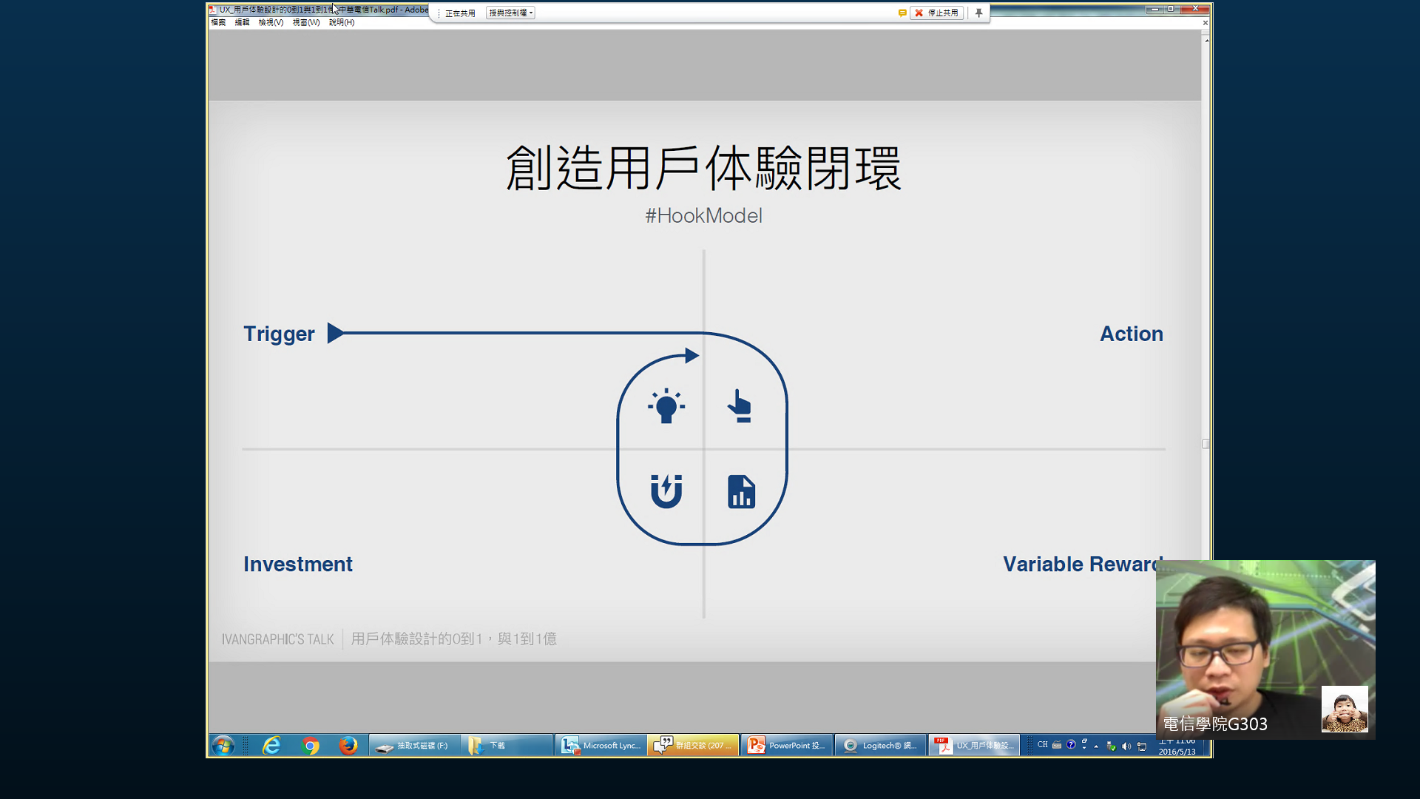
Task: Open the 檔案 (File) menu
Action: [218, 22]
